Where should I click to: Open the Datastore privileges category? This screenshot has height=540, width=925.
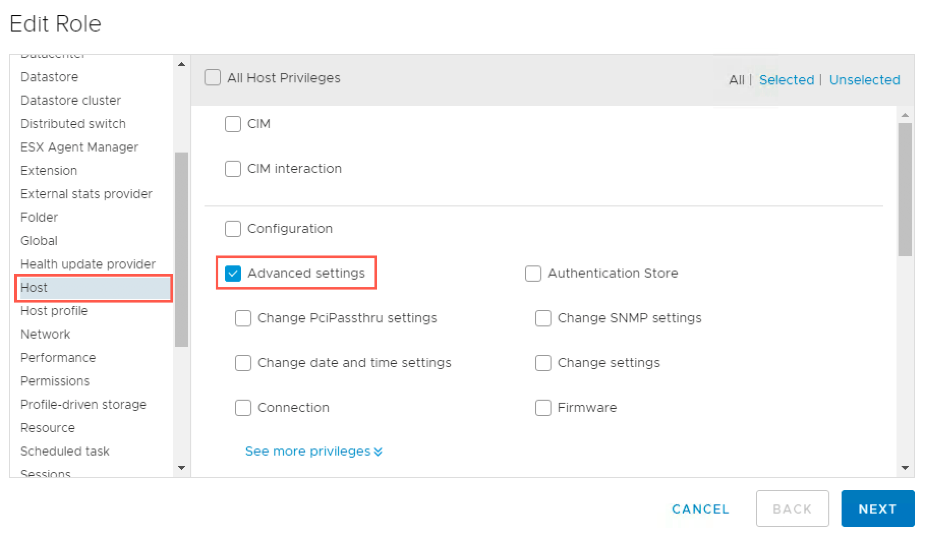[49, 77]
